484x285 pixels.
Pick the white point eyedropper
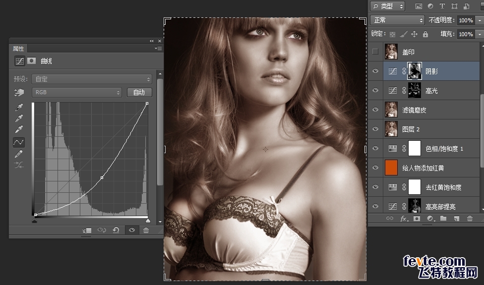pos(19,129)
